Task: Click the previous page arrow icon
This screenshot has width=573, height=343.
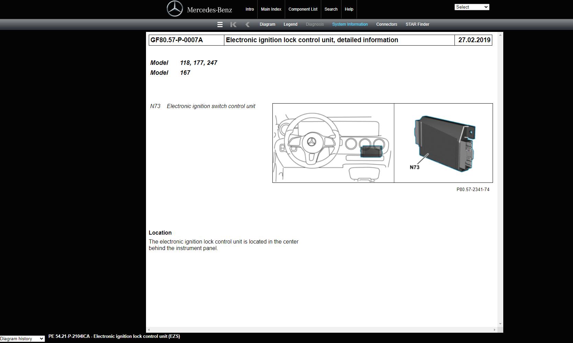Action: (248, 24)
